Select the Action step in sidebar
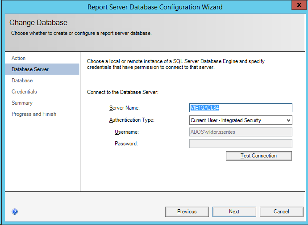This screenshot has width=308, height=225. pyautogui.click(x=19, y=58)
